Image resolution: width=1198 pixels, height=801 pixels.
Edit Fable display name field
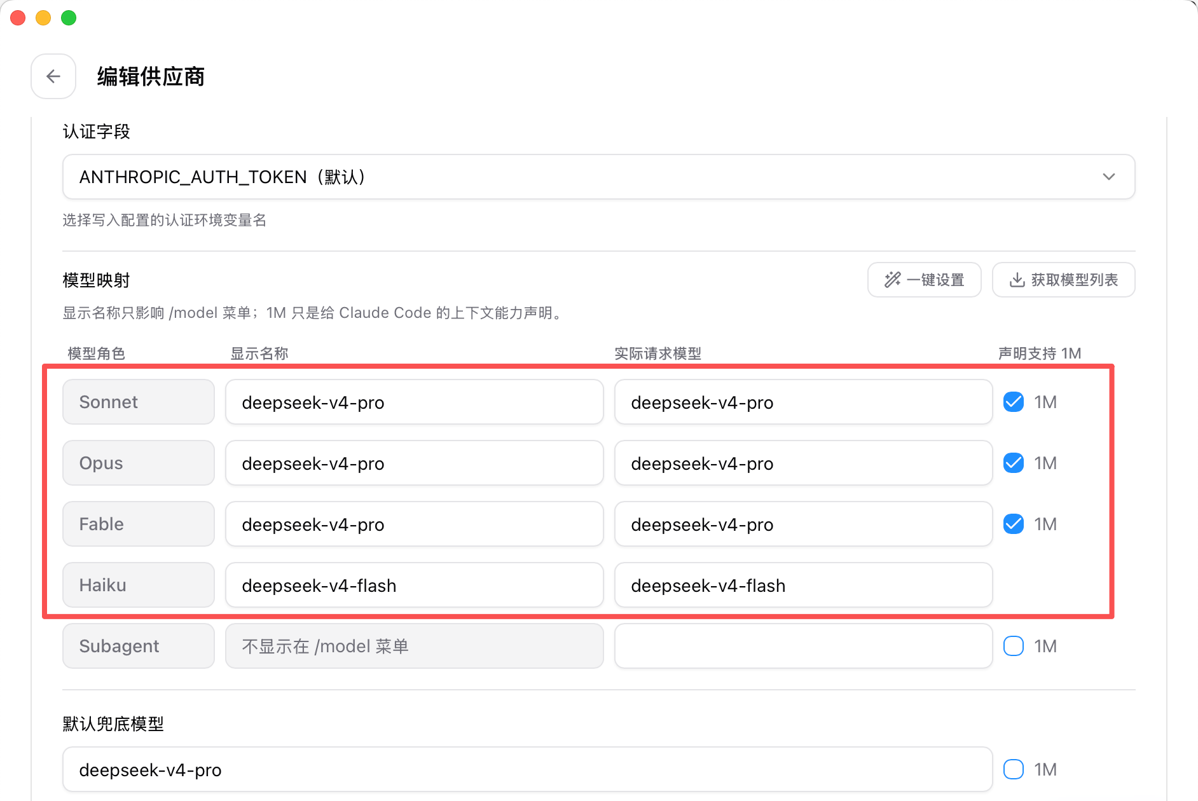414,524
